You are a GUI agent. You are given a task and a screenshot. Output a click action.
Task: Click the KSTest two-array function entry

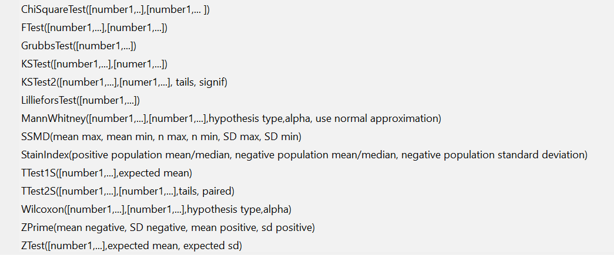[x=95, y=64]
